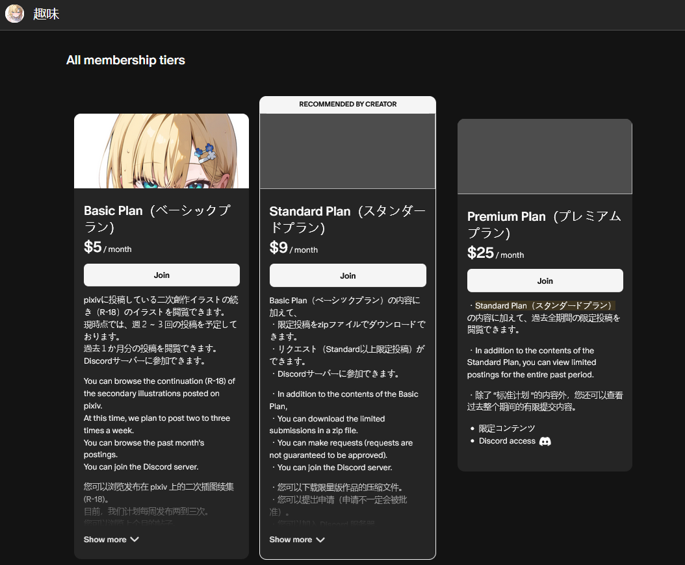Join the $25 Premium Plan tier
Screen dimensions: 685x565
point(545,281)
